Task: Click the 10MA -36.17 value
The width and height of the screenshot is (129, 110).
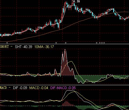Action: click(44, 47)
